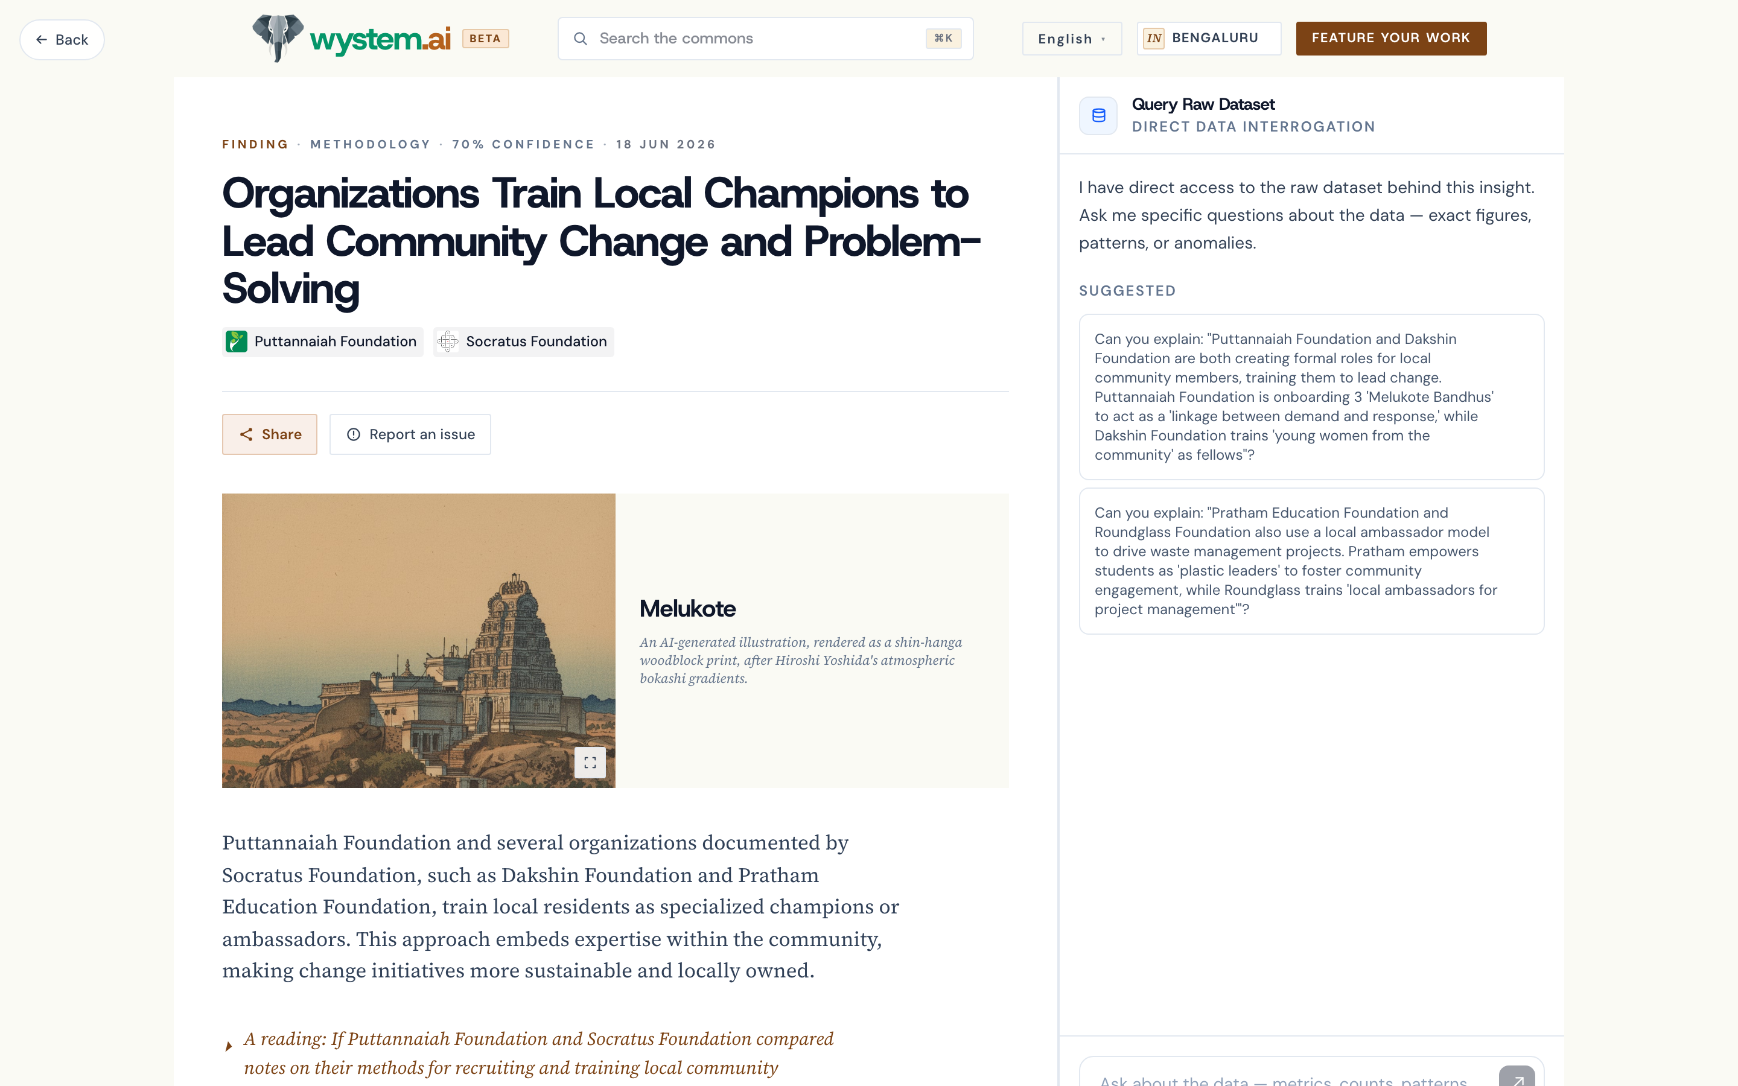Expand the illustration to fullscreen
The image size is (1738, 1086).
click(590, 762)
